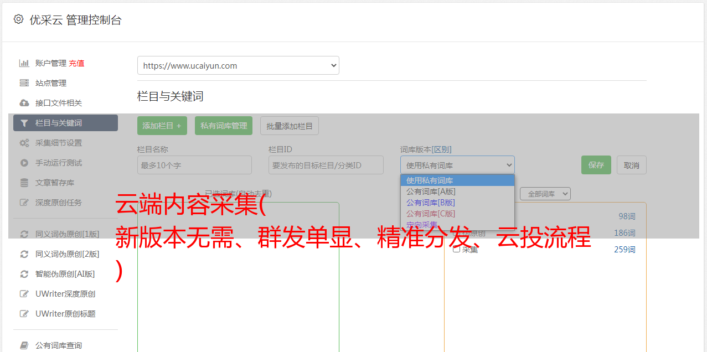
Task: Open the 全部词库 filter dropdown
Action: click(x=545, y=194)
